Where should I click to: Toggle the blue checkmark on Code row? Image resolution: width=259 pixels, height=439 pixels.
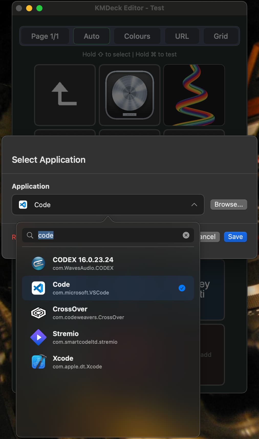(x=182, y=288)
